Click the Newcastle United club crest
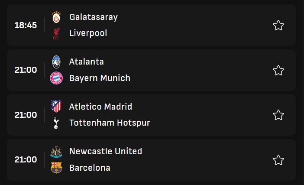Image resolution: width=304 pixels, height=185 pixels. [56, 152]
